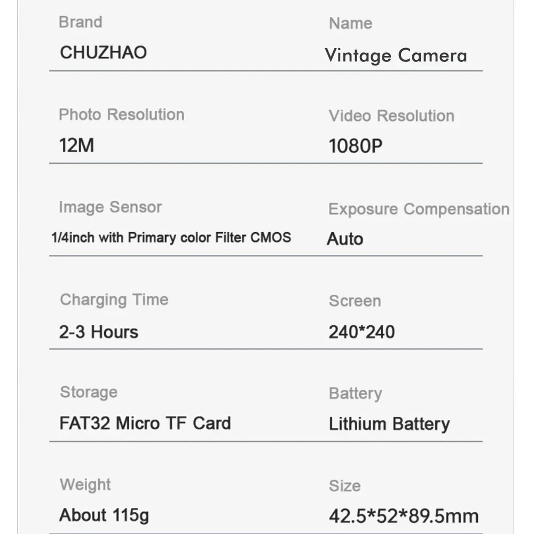Select the 2-3 Hours charging value

(x=99, y=332)
